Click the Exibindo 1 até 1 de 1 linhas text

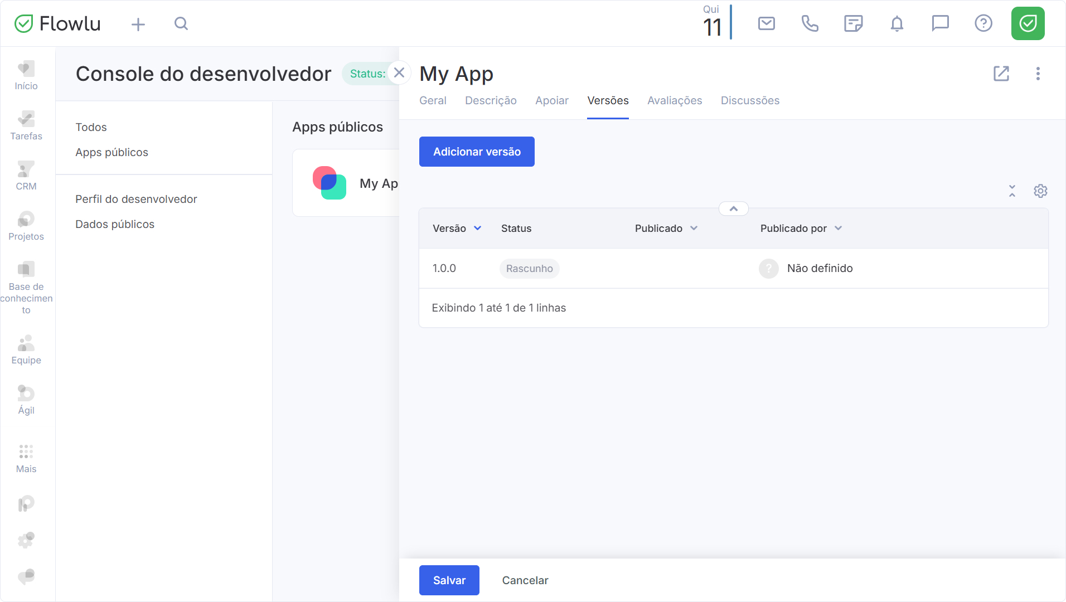(x=498, y=308)
